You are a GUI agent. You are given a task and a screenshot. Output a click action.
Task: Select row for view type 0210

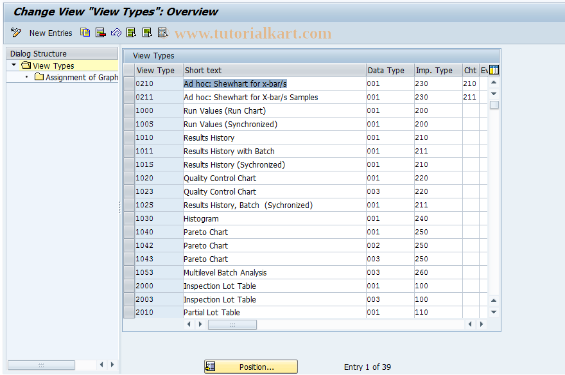[129, 83]
